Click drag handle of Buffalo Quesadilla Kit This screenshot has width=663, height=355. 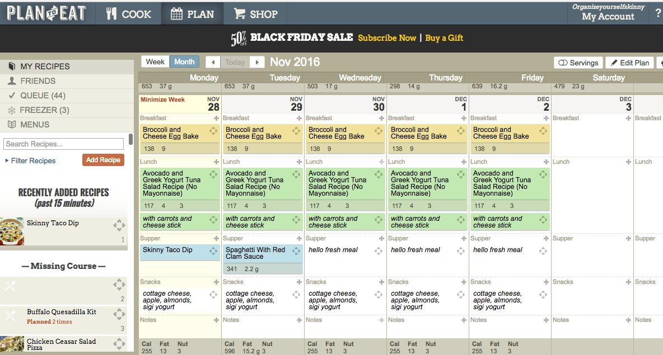[119, 314]
